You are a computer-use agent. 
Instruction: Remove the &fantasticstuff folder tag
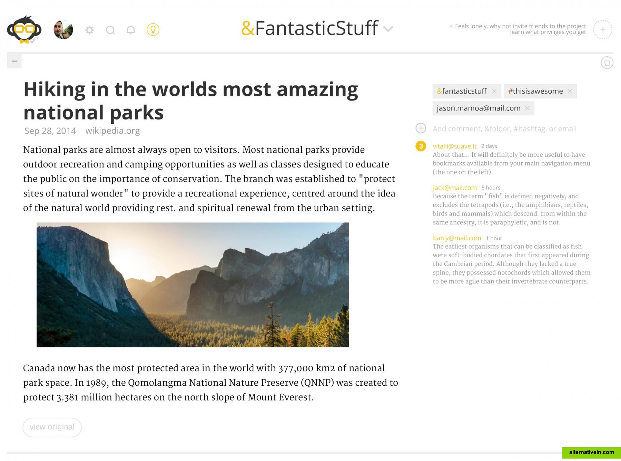tap(494, 91)
